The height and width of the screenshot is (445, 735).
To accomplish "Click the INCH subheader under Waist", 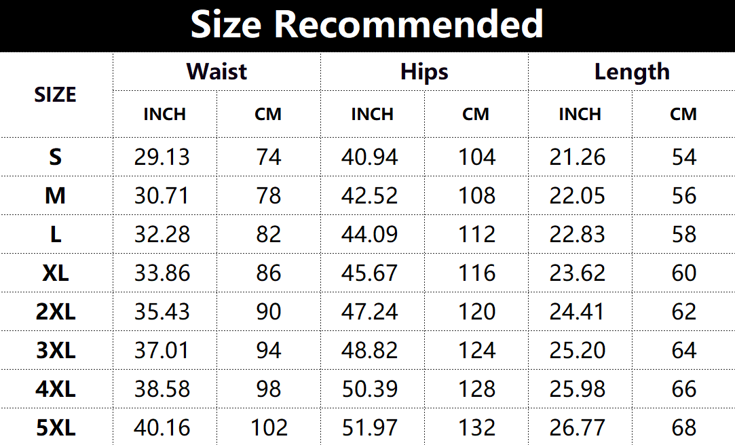I will pos(164,114).
